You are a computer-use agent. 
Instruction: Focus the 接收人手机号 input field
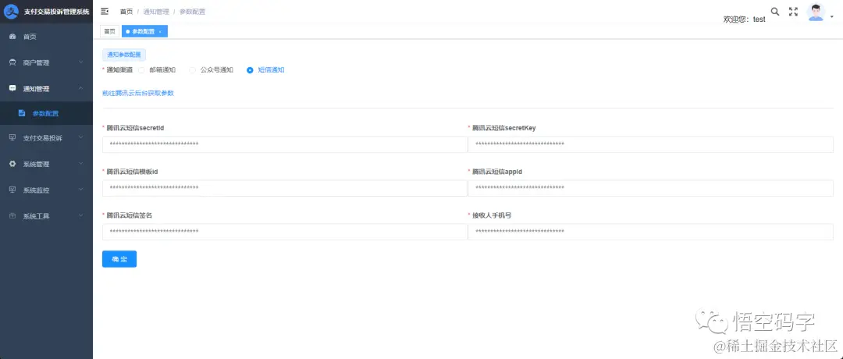click(x=650, y=232)
